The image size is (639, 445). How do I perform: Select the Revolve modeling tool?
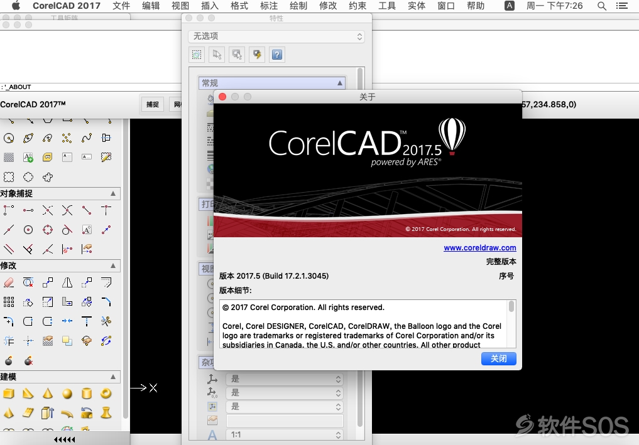(87, 413)
